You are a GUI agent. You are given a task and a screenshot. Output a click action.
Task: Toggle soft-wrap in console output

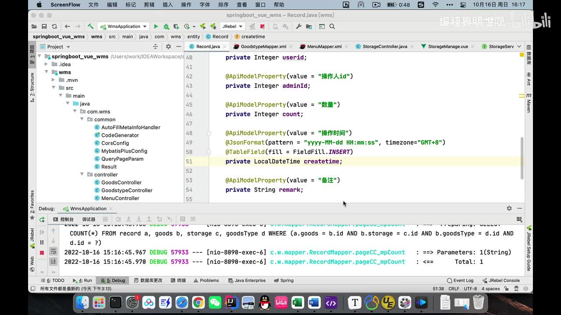click(53, 252)
